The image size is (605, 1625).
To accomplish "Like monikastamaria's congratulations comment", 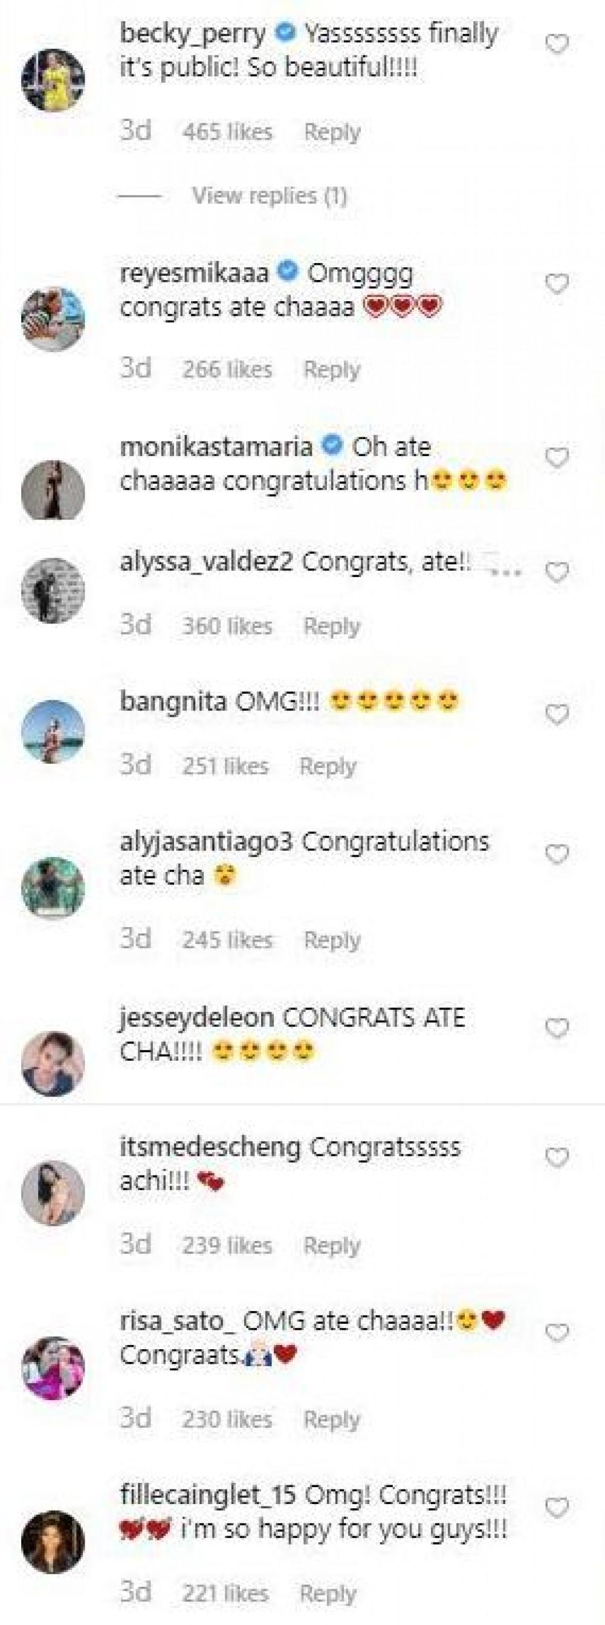I will (557, 458).
